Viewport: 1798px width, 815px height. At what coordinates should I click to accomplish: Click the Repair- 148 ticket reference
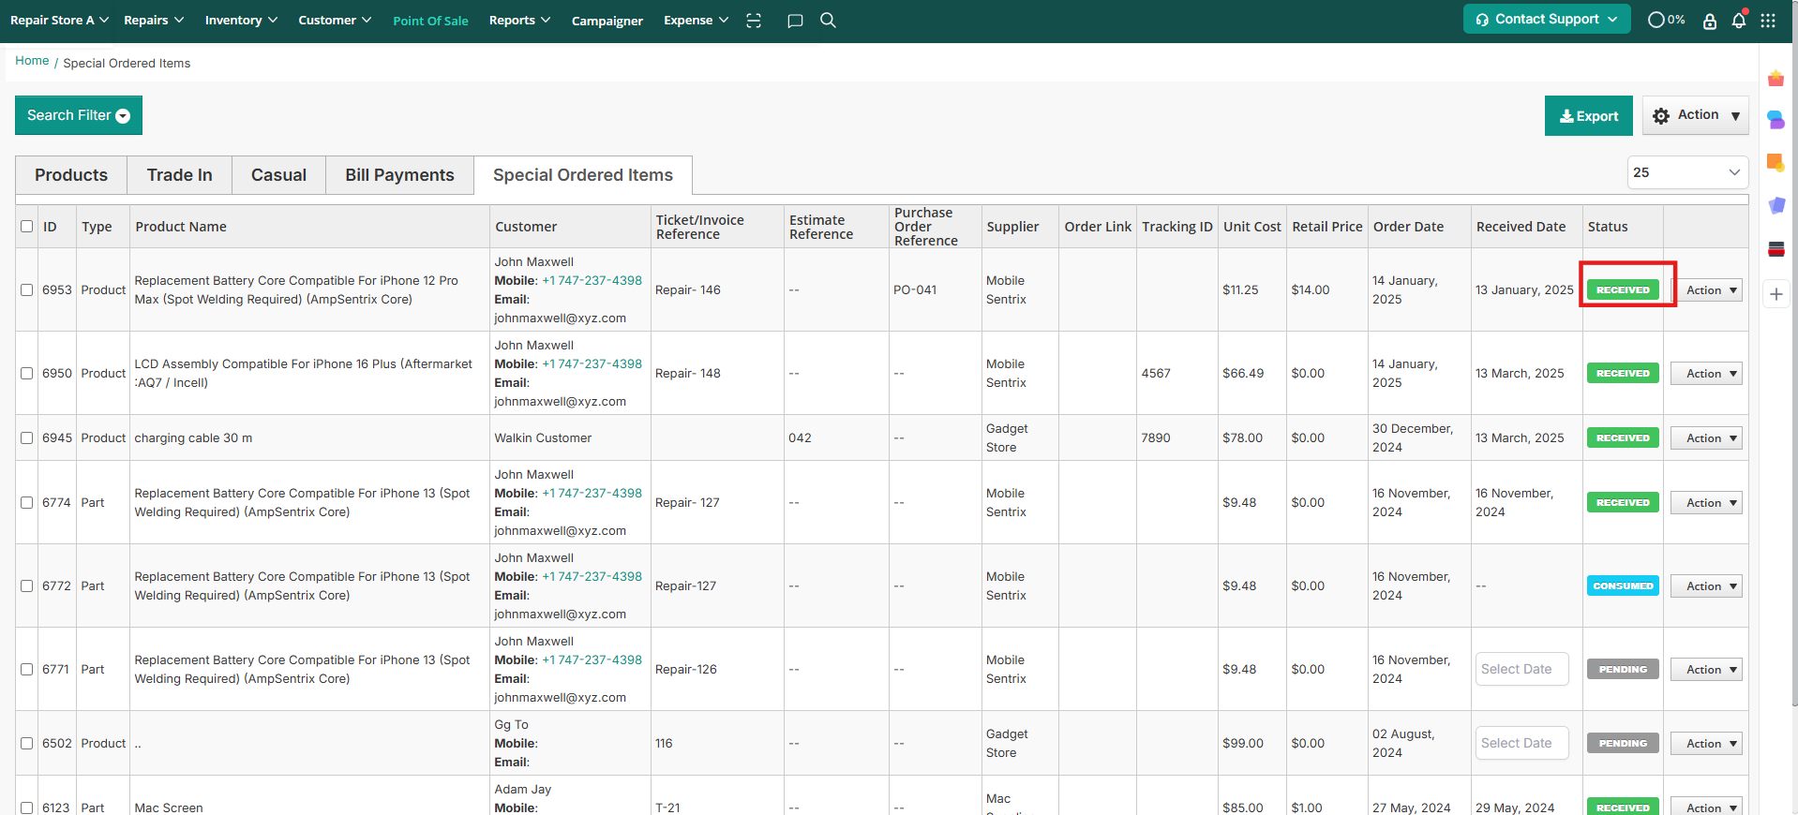pos(688,374)
